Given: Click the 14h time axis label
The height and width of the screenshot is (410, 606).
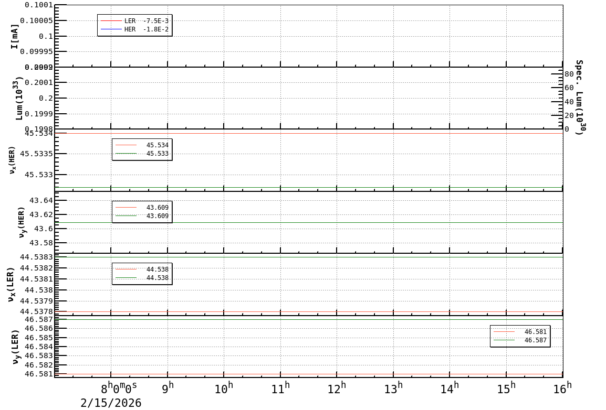Looking at the screenshot, I should pyautogui.click(x=450, y=388).
